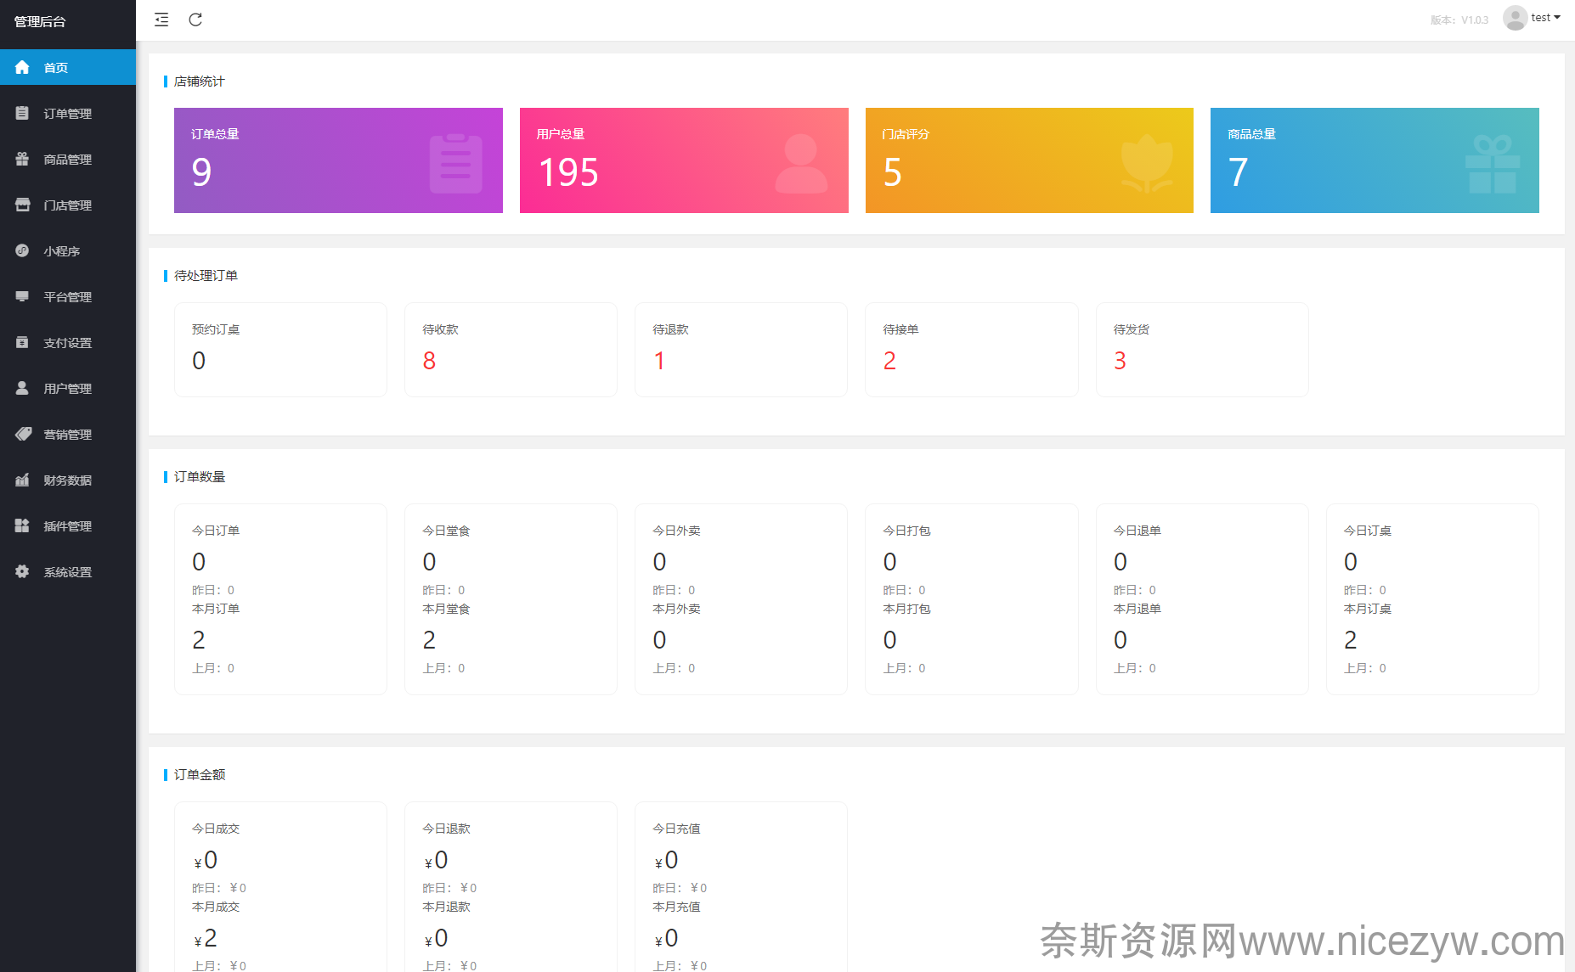Click the 小程序 mini-program icon
The image size is (1575, 972).
coord(22,250)
